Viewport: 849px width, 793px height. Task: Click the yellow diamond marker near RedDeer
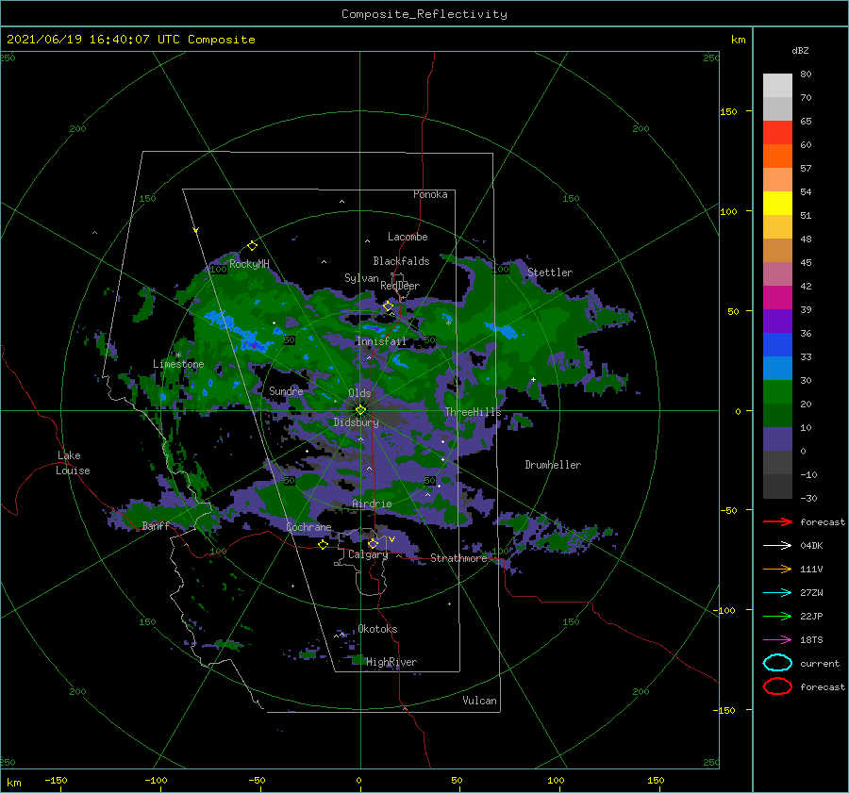click(388, 306)
